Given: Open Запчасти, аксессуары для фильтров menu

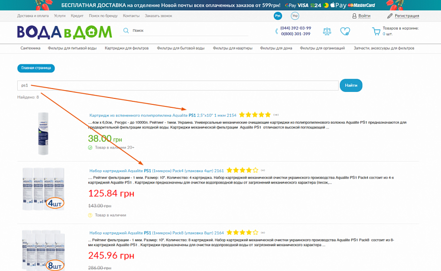Looking at the screenshot, I should [384, 48].
